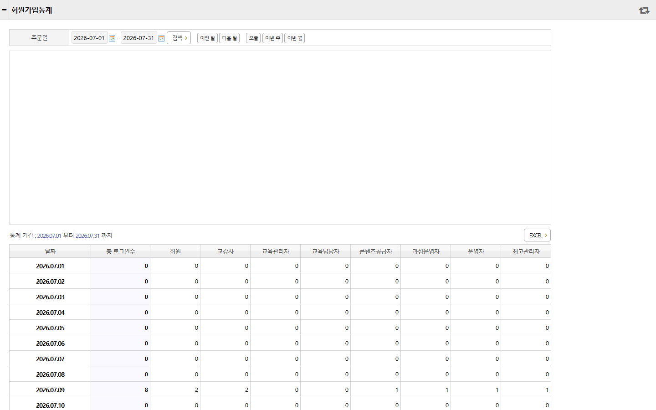Select the 2026.07.03 date cell
656x410 pixels.
point(50,297)
